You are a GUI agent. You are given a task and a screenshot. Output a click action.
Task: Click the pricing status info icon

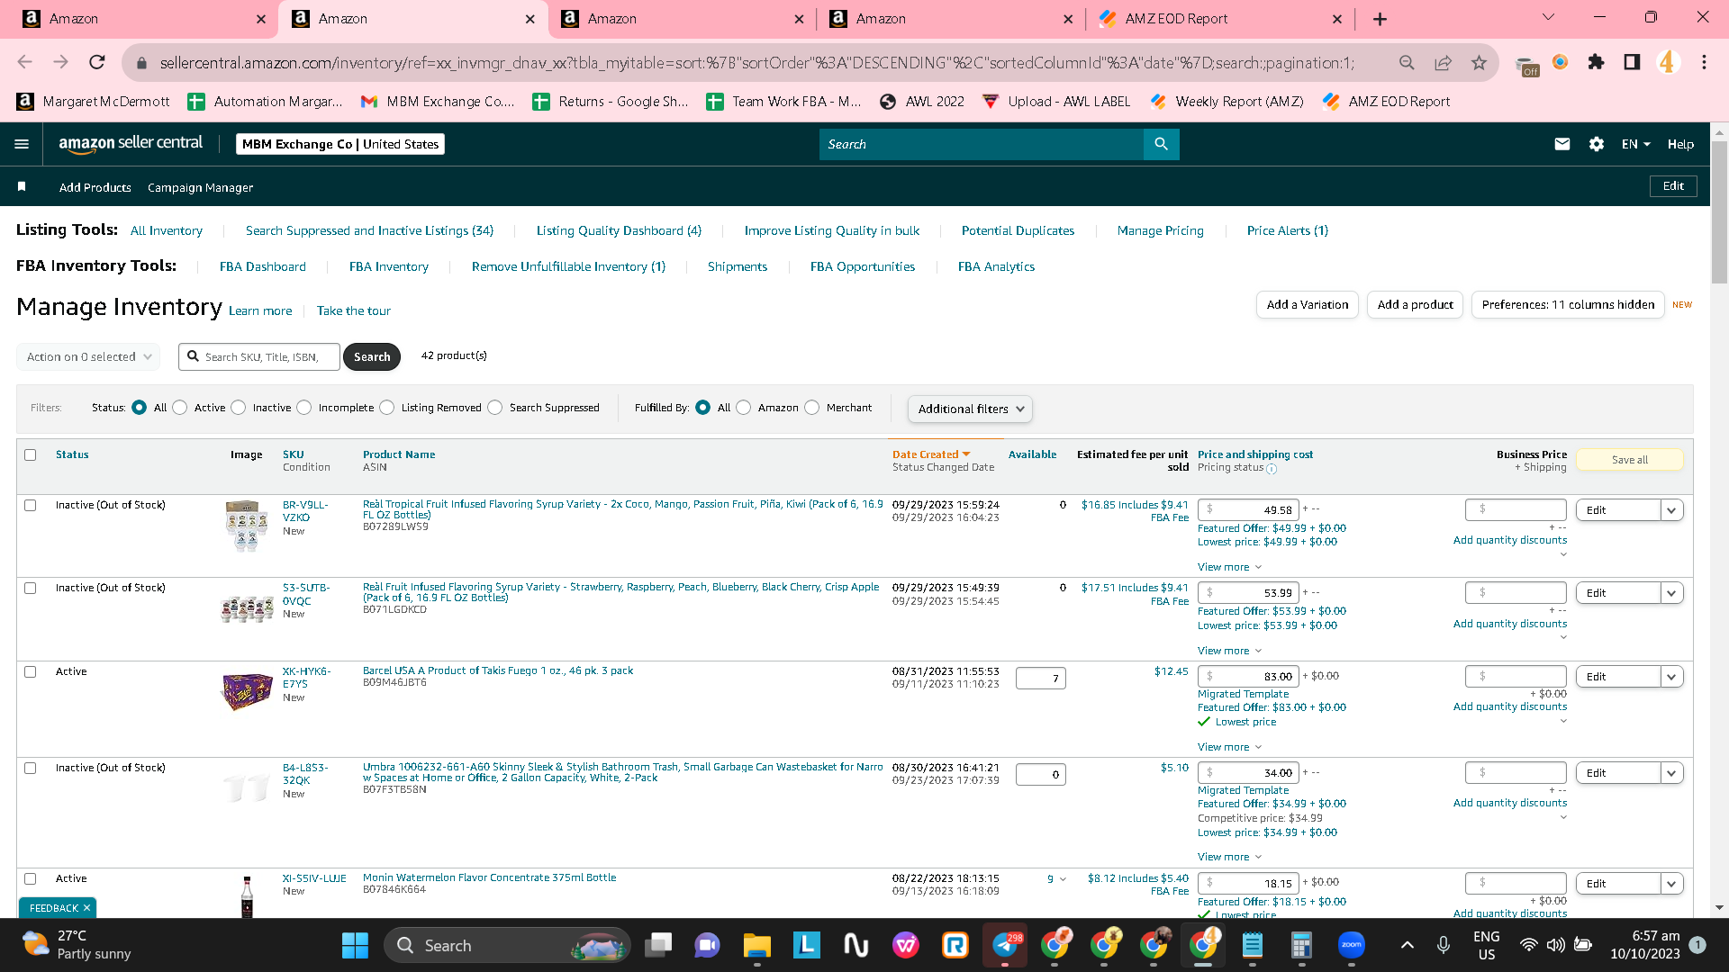click(1272, 469)
